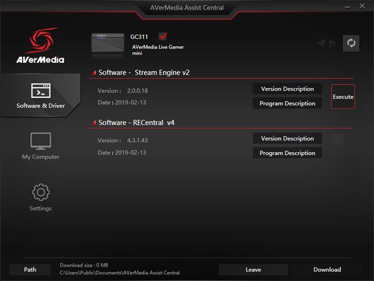Open Program Description for Stream Engine v2
The width and height of the screenshot is (374, 281).
[x=288, y=104]
